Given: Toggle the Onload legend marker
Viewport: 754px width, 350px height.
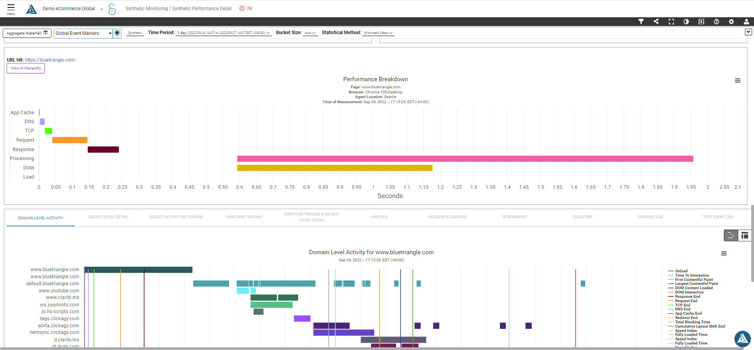Looking at the screenshot, I should coord(678,271).
